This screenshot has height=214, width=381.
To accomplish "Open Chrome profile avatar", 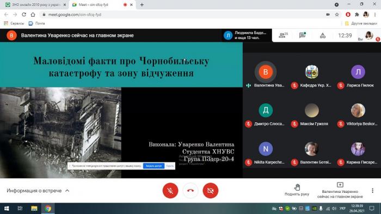I will click(366, 15).
